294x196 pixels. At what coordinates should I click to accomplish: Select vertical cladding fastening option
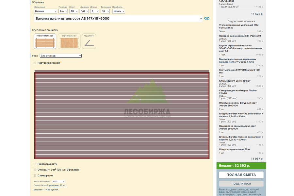click(x=69, y=41)
